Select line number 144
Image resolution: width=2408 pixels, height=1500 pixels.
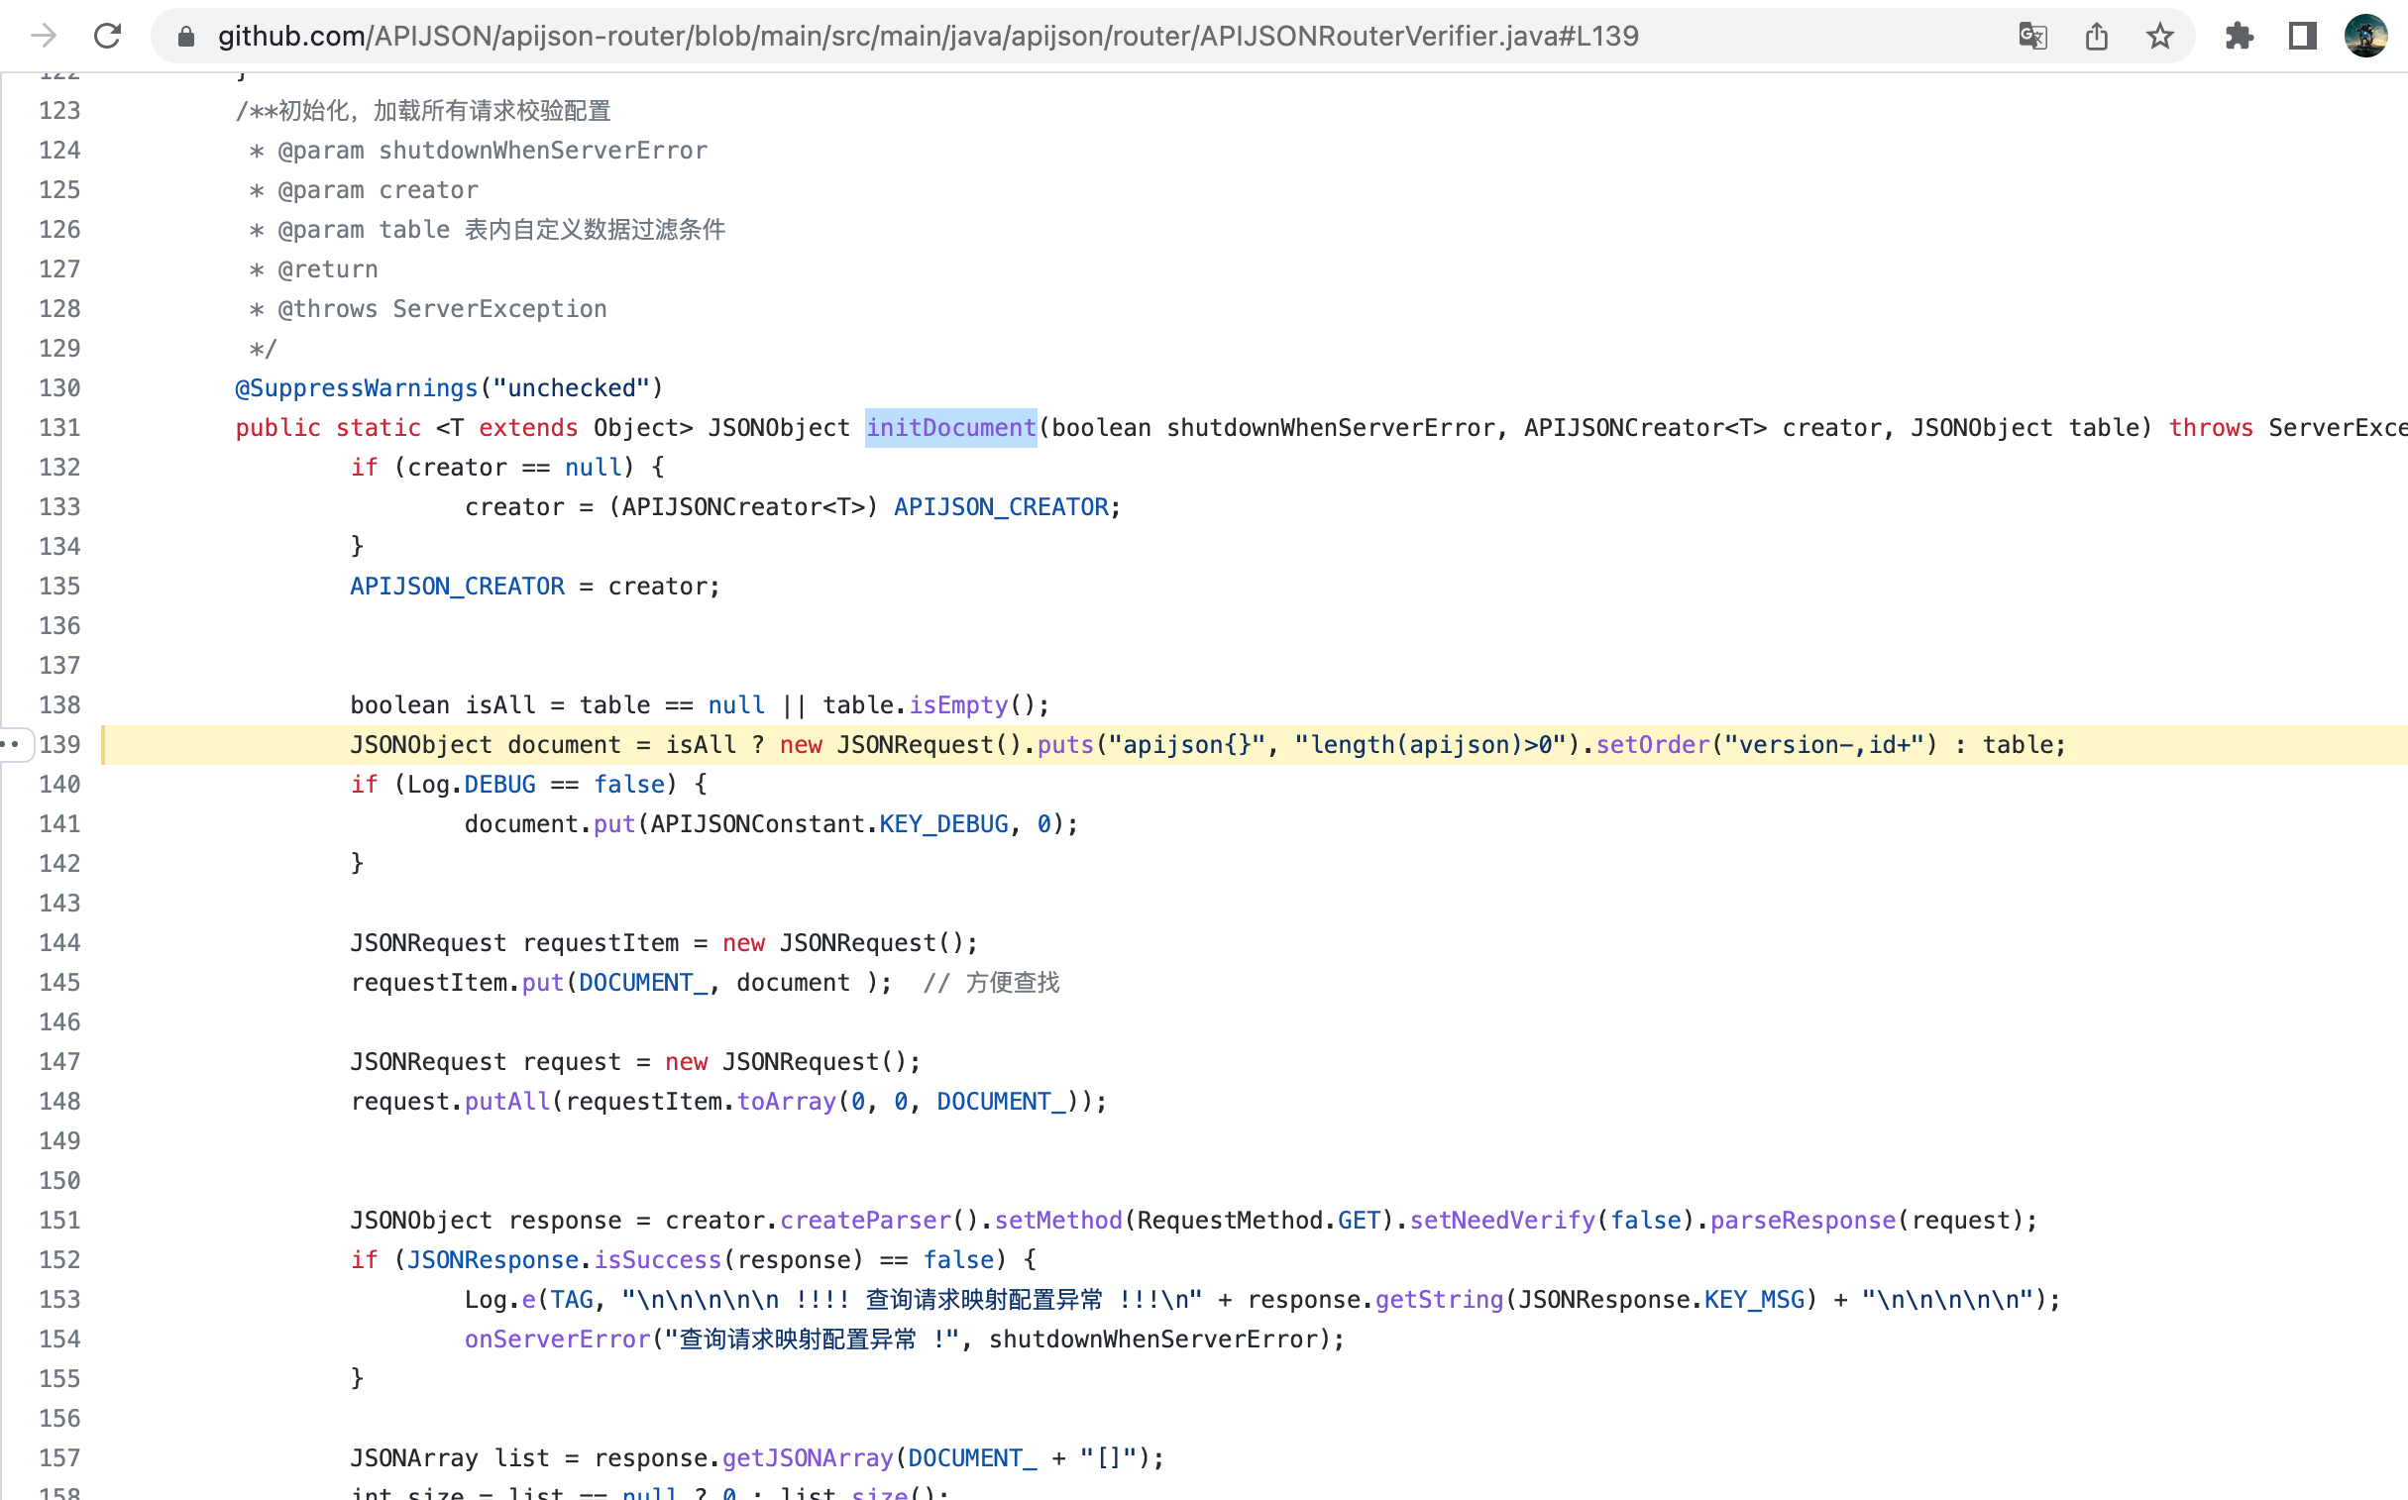pyautogui.click(x=58, y=942)
